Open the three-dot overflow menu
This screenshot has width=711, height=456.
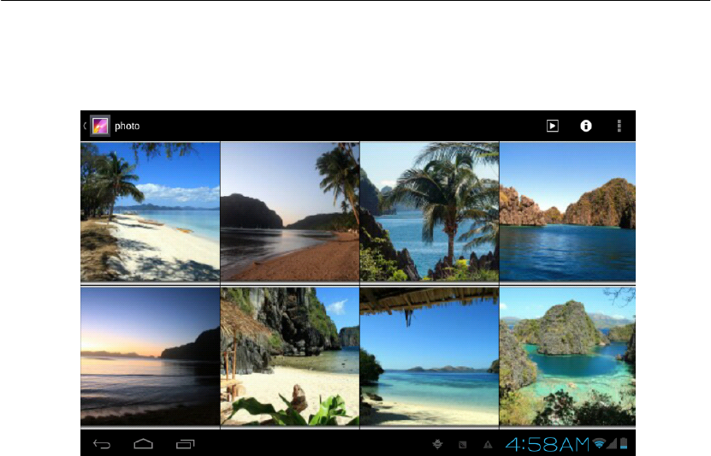619,126
